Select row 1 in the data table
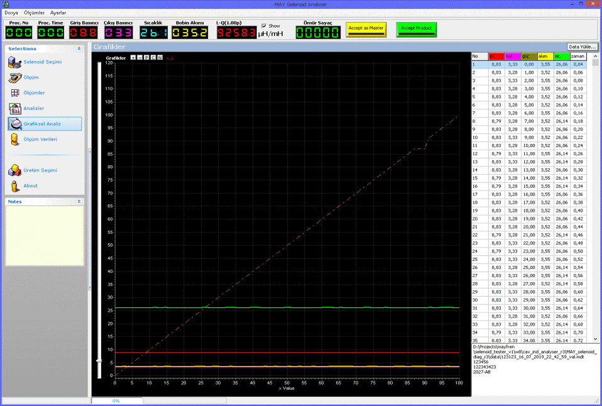The width and height of the screenshot is (602, 406). click(529, 65)
